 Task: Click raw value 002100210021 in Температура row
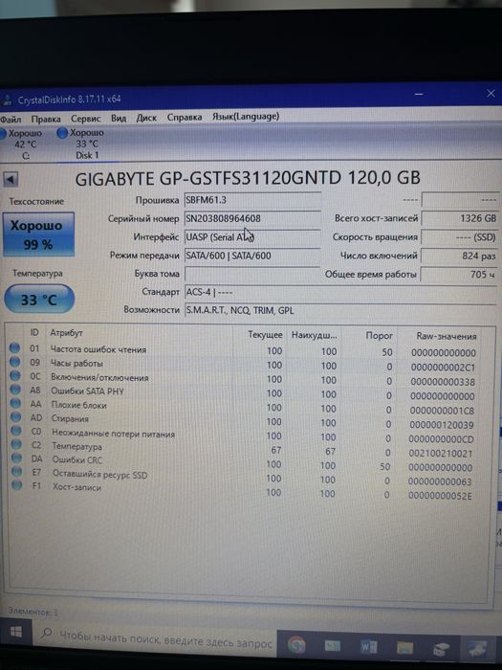tap(441, 454)
